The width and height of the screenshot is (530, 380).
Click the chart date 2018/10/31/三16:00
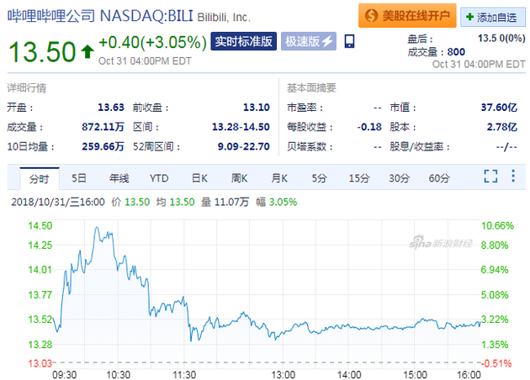(x=58, y=203)
